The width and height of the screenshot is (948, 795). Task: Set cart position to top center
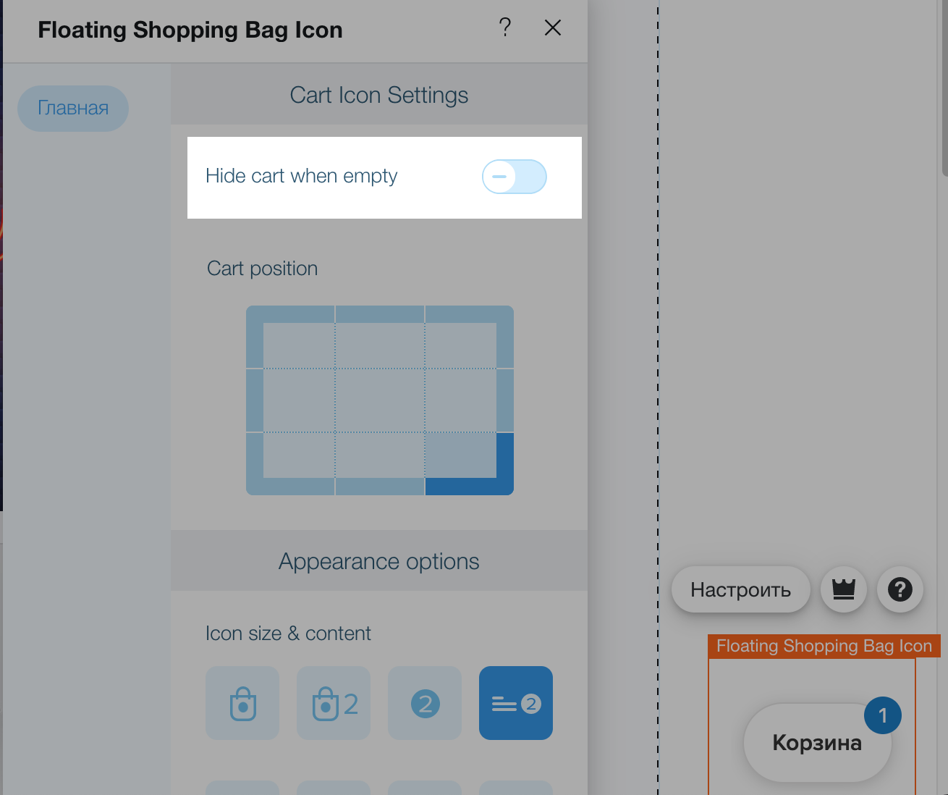380,337
